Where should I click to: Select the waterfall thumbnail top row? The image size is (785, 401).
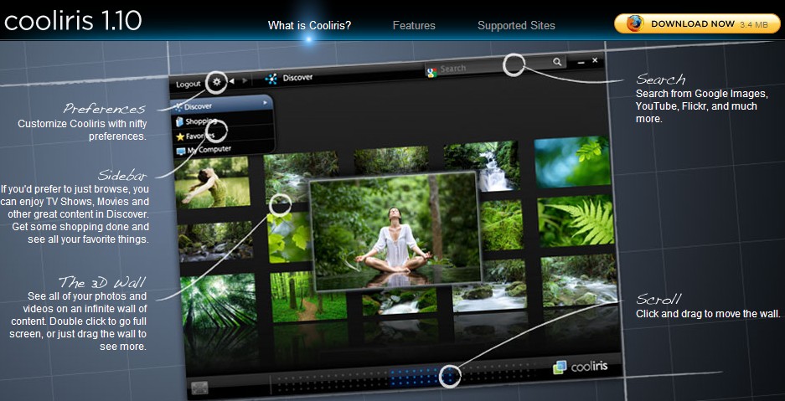pos(482,166)
